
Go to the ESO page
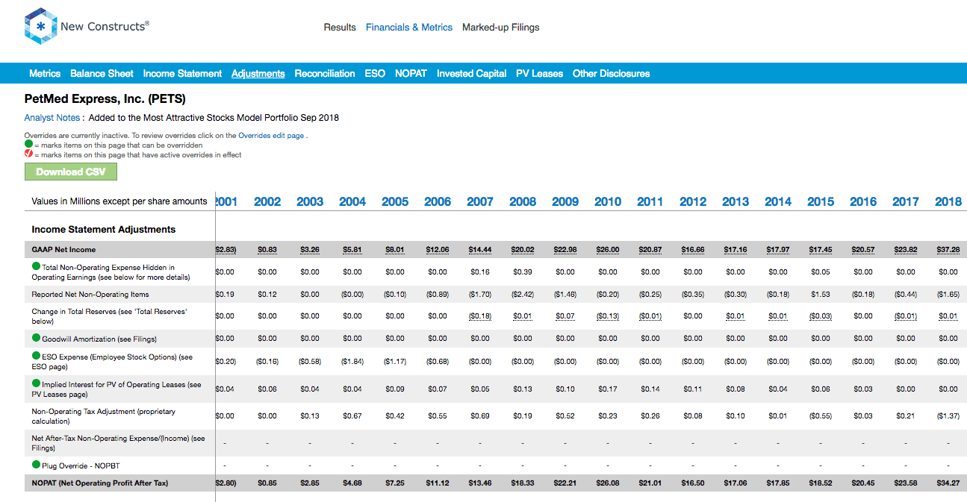(x=375, y=73)
